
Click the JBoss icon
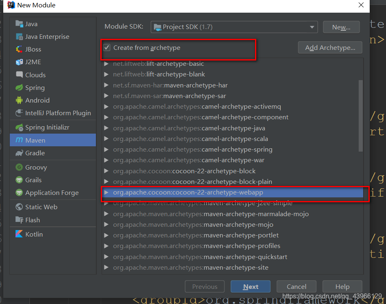19,49
